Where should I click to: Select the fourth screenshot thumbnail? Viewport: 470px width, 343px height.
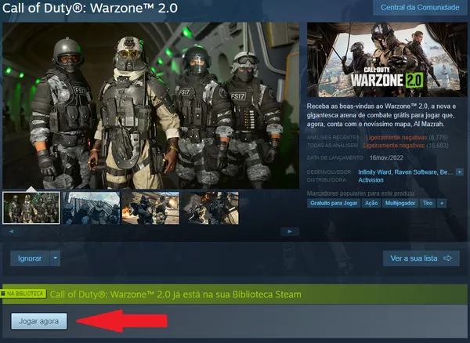pyautogui.click(x=210, y=208)
